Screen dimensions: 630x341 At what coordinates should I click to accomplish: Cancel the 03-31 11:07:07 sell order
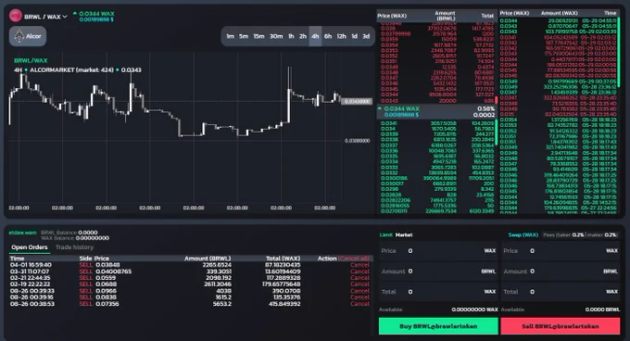[x=359, y=272]
